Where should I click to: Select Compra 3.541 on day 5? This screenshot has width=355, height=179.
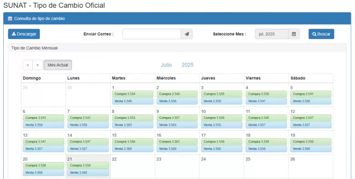[311, 94]
